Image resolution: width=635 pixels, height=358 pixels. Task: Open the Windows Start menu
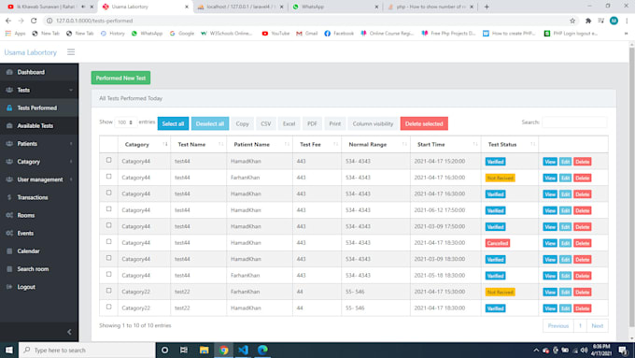[x=9, y=350]
